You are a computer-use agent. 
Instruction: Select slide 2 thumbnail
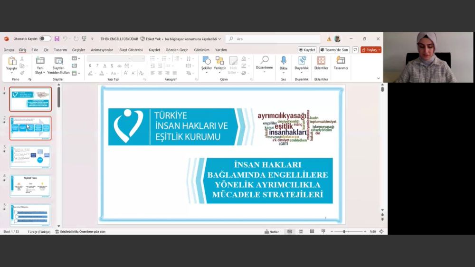[x=30, y=128]
